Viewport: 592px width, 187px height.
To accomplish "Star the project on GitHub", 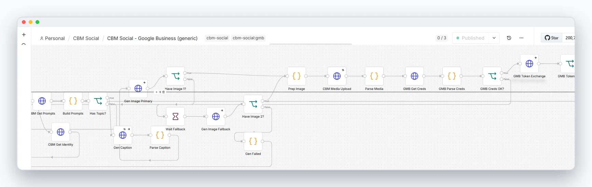I will pyautogui.click(x=552, y=38).
